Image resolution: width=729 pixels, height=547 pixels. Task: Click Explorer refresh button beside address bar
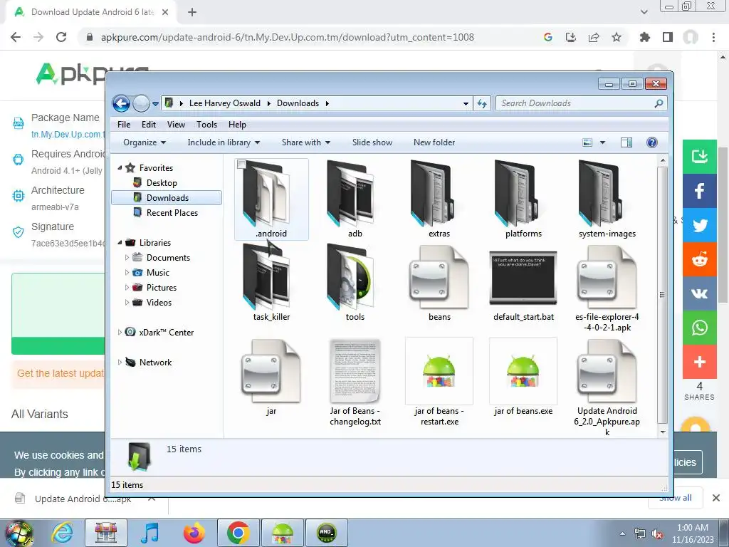[x=482, y=103]
